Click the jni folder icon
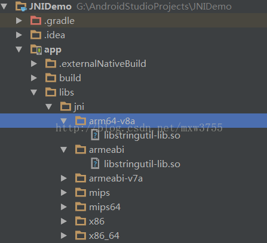Viewport: 267px width, 243px height. (x=66, y=106)
